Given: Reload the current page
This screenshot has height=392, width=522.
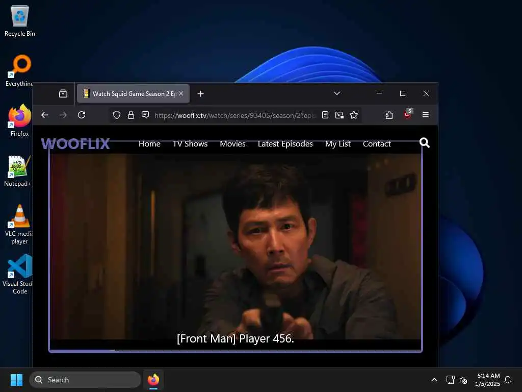Looking at the screenshot, I should coord(82,115).
